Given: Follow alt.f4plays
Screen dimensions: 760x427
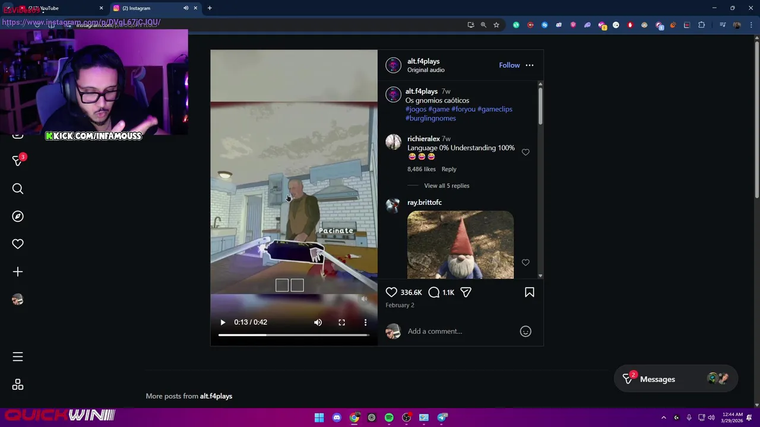Looking at the screenshot, I should [x=509, y=65].
